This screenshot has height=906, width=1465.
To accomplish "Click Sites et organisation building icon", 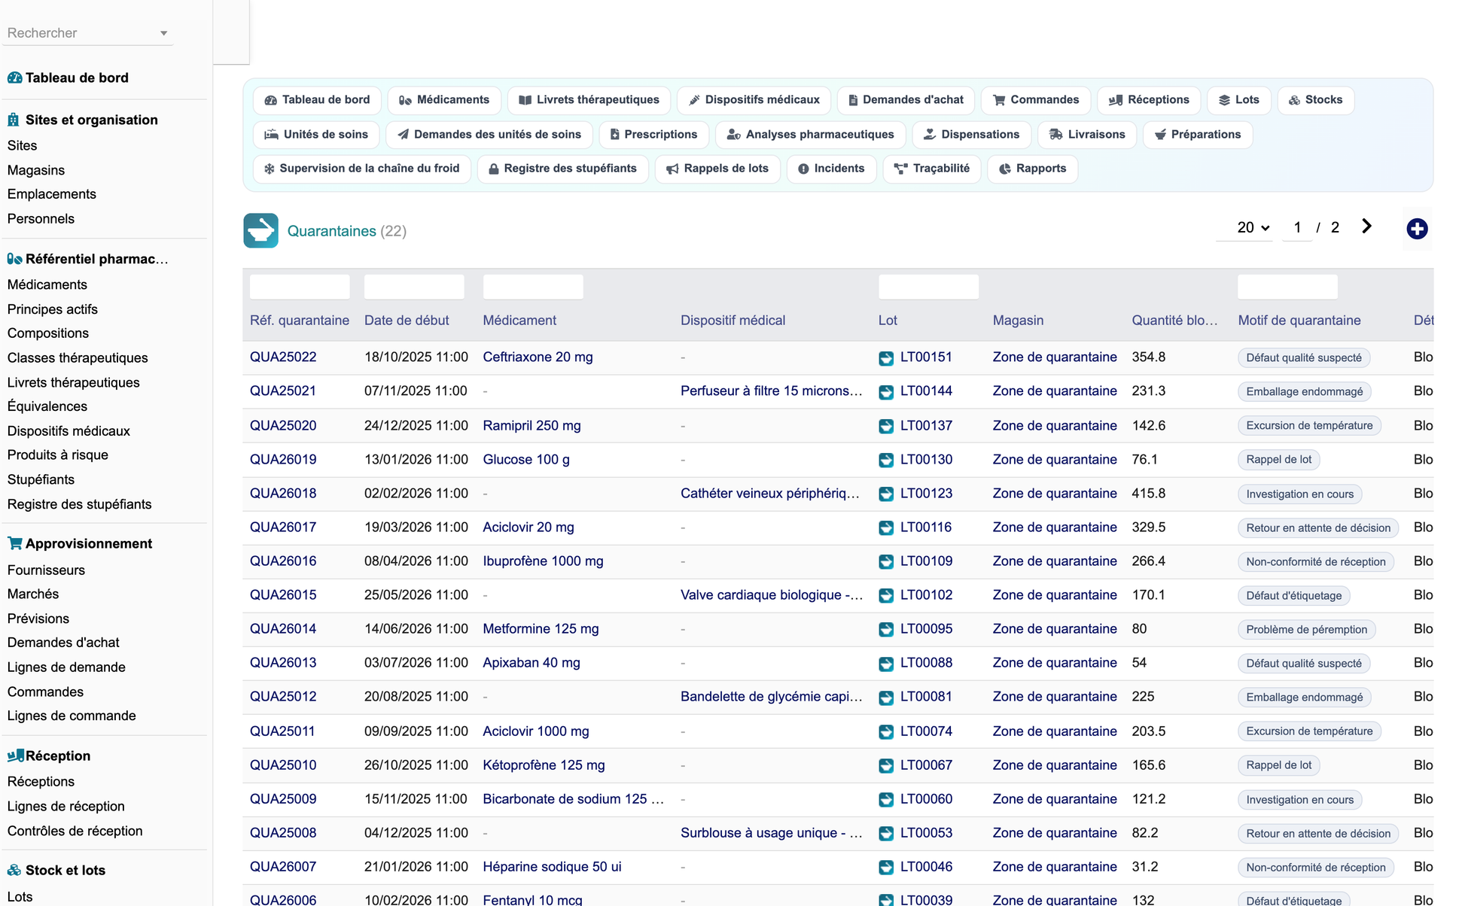I will 14,120.
